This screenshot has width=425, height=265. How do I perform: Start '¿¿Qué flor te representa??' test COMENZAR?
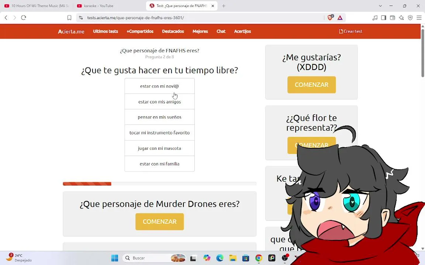pos(311,145)
